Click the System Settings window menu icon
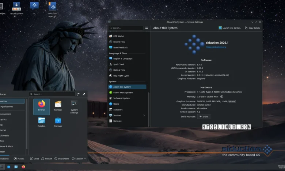 (x=109, y=22)
